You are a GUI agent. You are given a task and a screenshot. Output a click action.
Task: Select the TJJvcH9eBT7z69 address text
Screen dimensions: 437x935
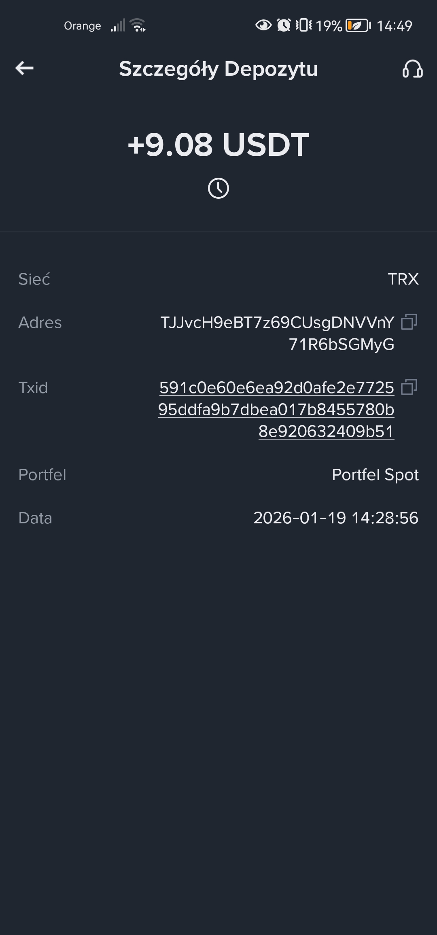point(277,334)
